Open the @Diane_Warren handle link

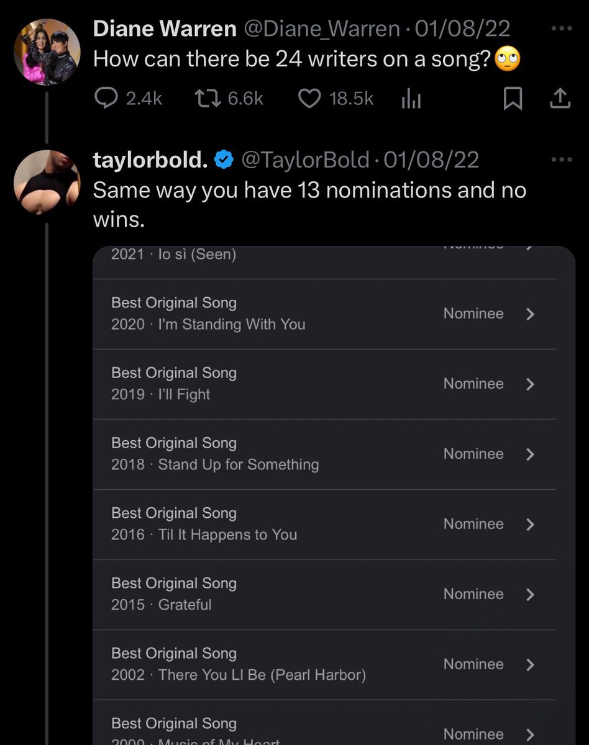[x=324, y=29]
